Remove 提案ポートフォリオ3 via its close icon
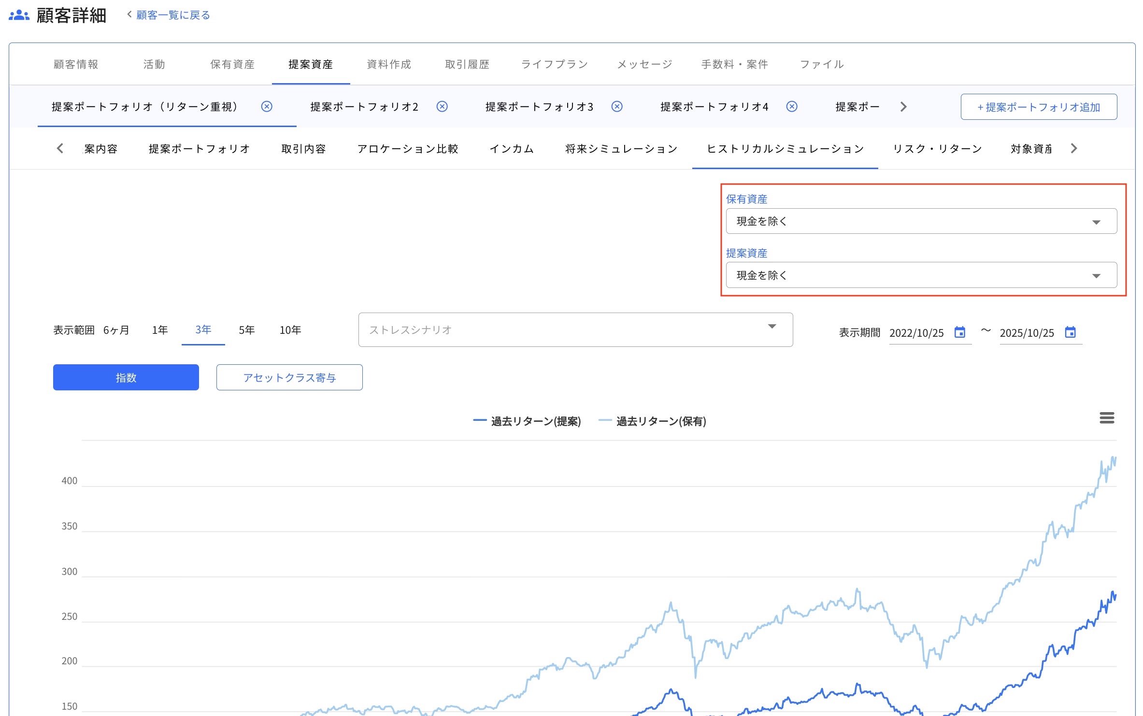1143x716 pixels. [617, 107]
